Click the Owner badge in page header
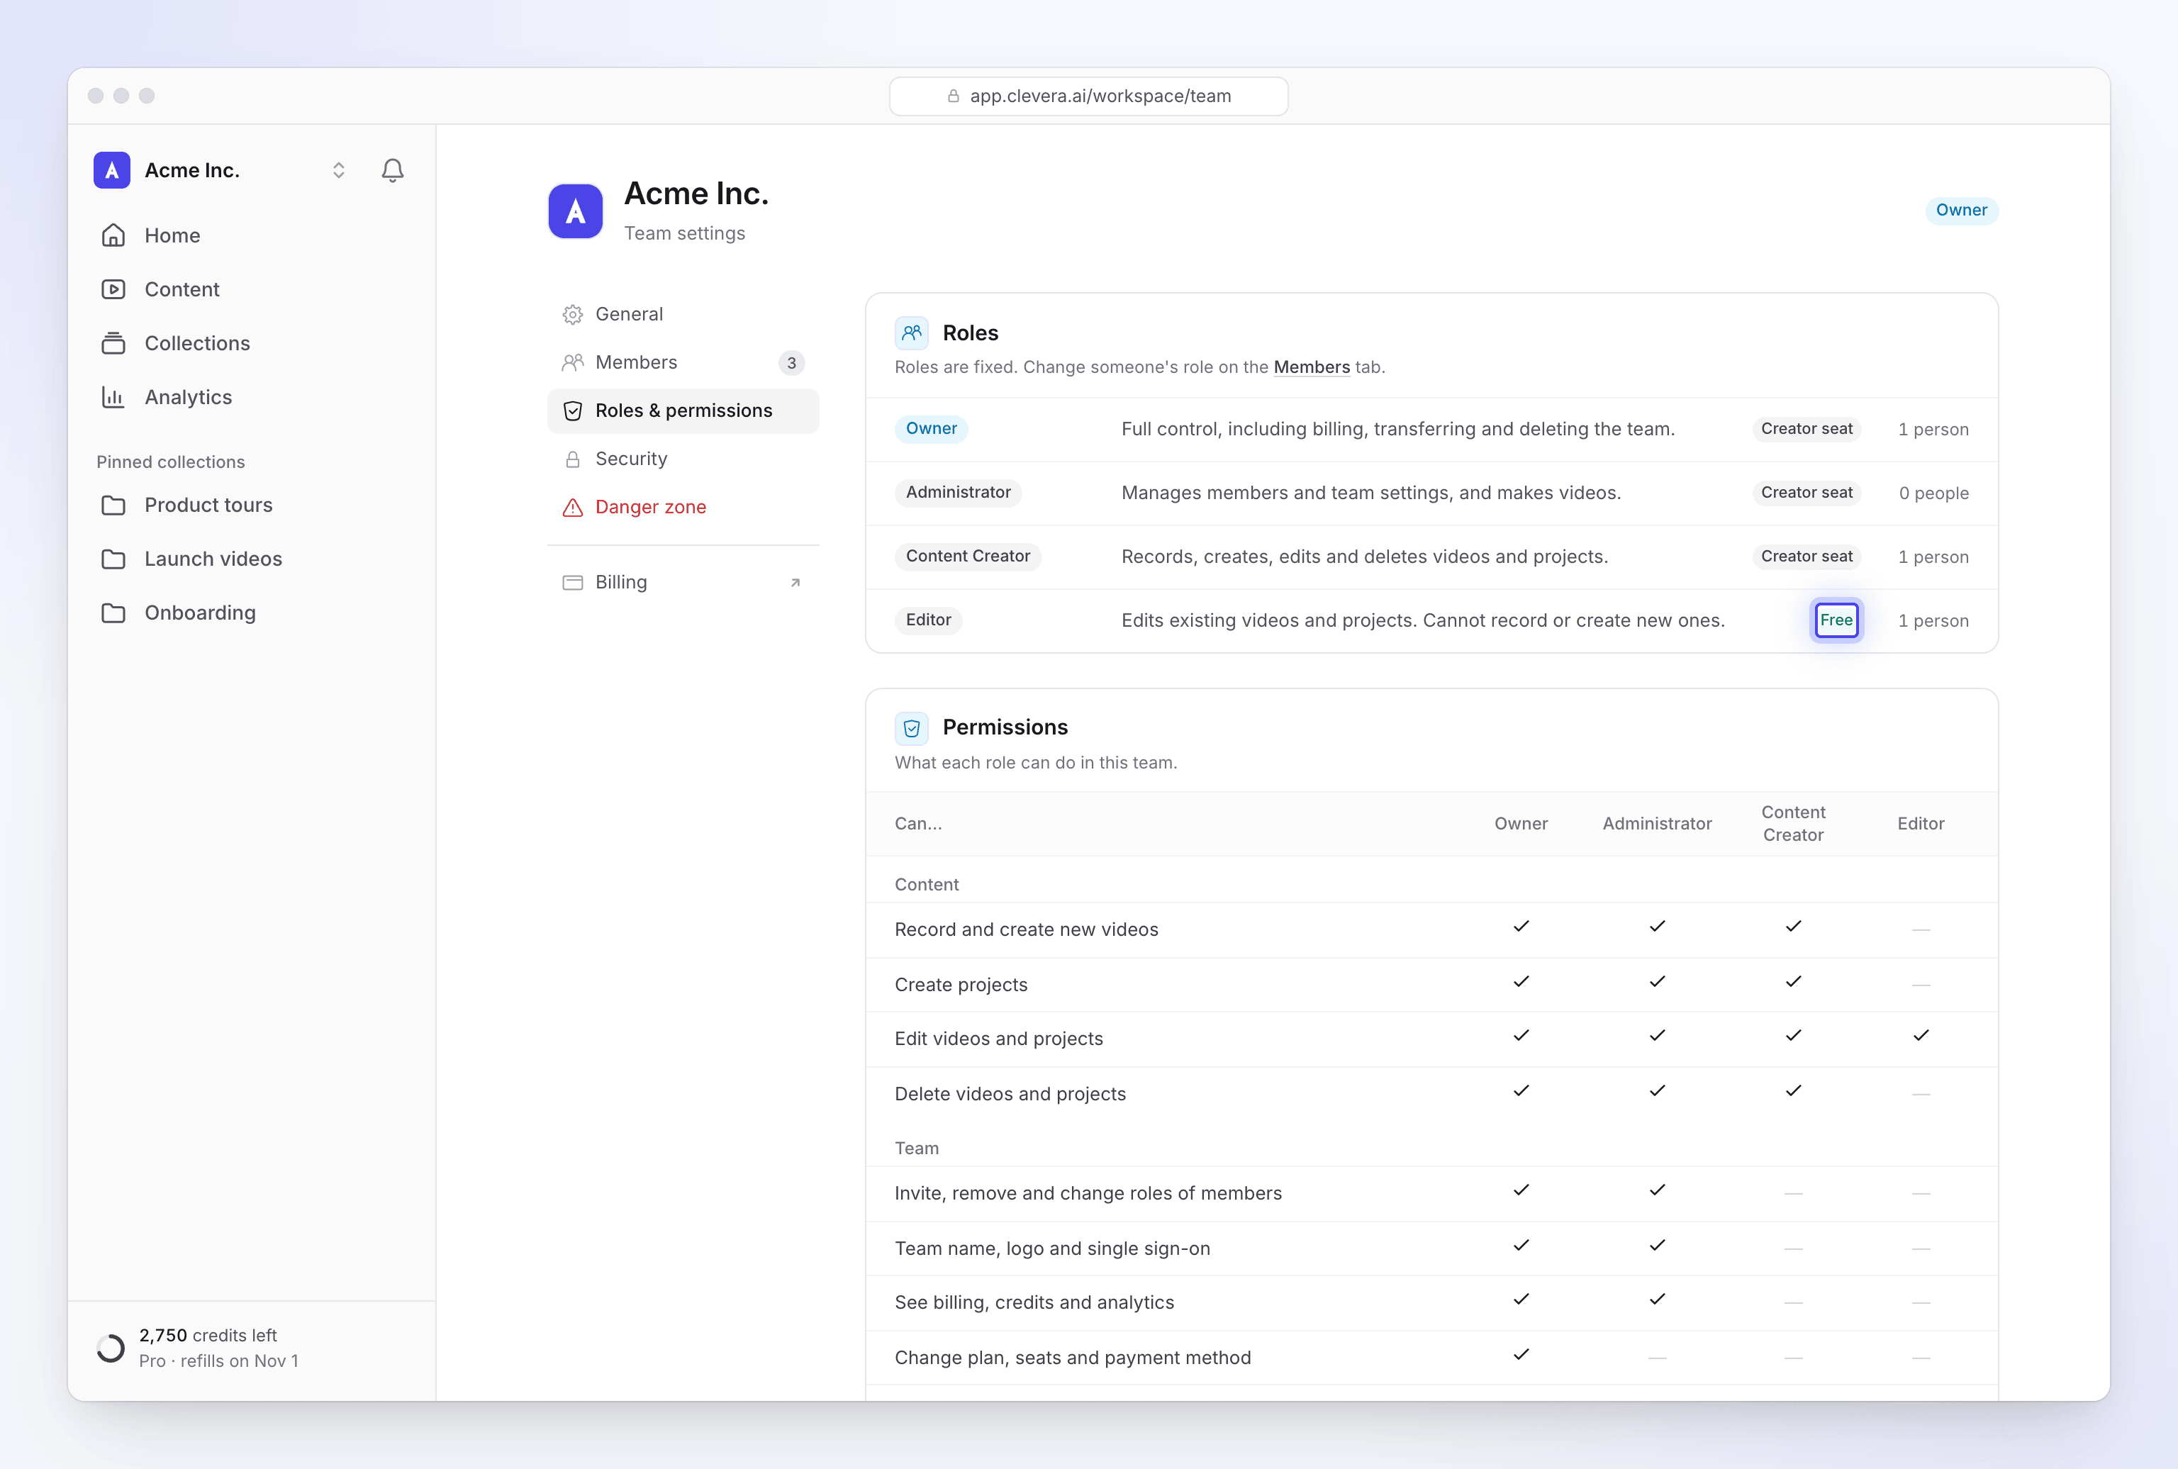The width and height of the screenshot is (2178, 1469). pyautogui.click(x=1962, y=210)
